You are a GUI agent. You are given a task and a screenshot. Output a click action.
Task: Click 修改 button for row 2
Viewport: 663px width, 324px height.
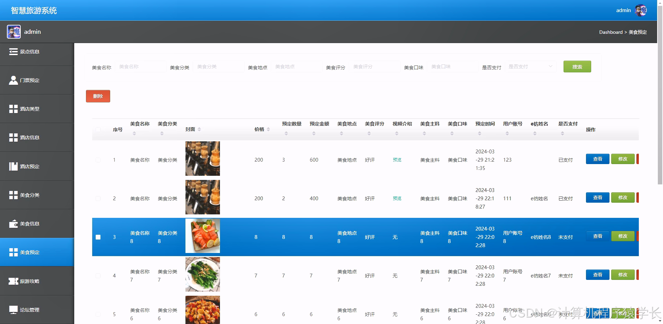(x=623, y=198)
